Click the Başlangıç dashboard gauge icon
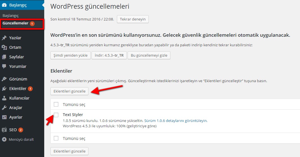Image resolution: width=300 pixels, height=157 pixels. tap(4, 5)
